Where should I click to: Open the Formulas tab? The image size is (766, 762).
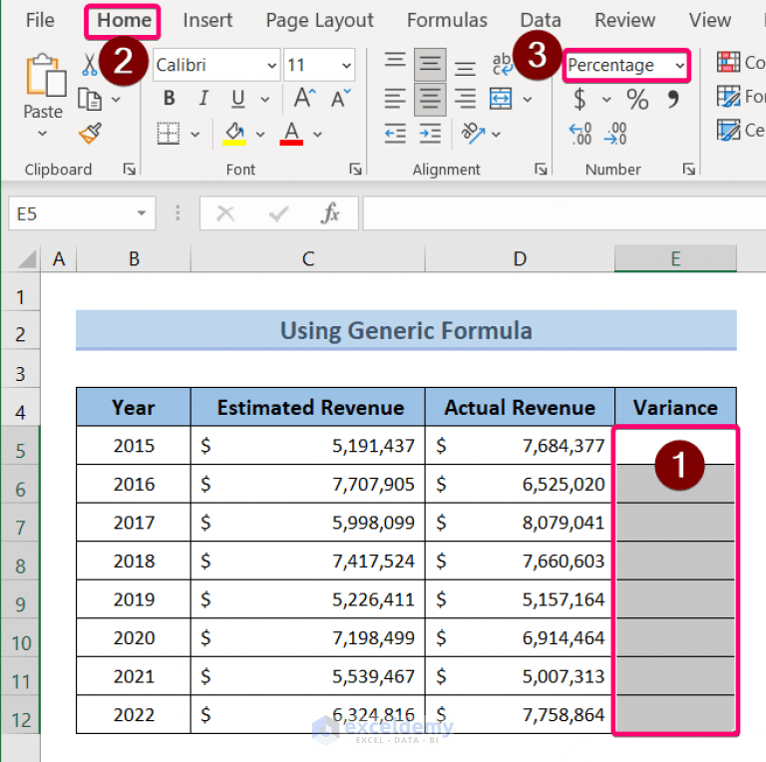coord(447,21)
